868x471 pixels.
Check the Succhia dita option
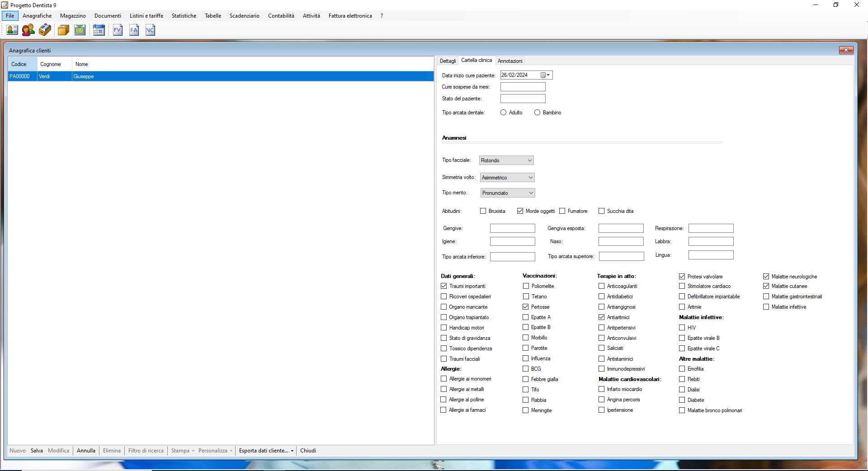click(601, 211)
